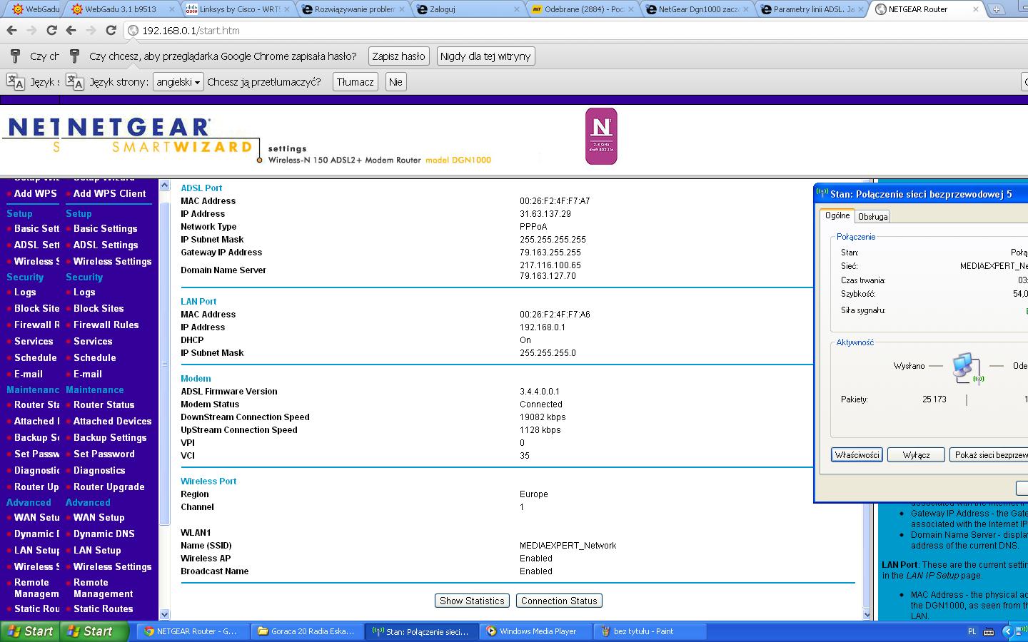Select Obsługa tab in connection status dialog
Viewport: 1028px width, 642px height.
tap(872, 216)
